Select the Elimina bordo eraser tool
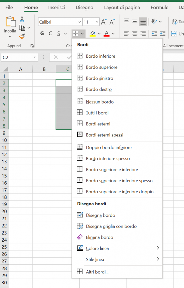Screen dimensions: 184x288 click(99, 237)
